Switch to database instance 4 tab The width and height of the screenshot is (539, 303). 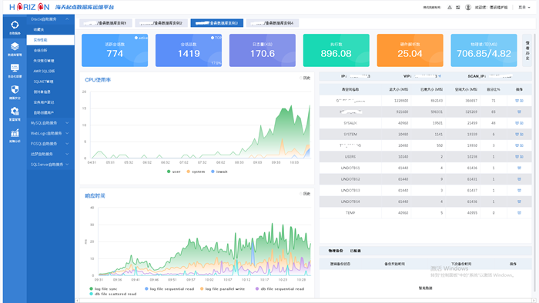pyautogui.click(x=273, y=23)
